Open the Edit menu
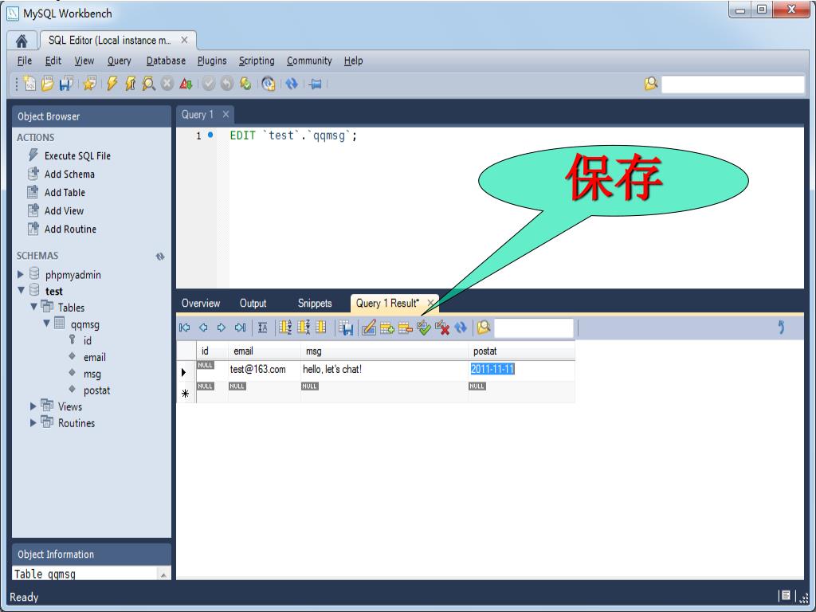The height and width of the screenshot is (612, 816). [x=53, y=61]
